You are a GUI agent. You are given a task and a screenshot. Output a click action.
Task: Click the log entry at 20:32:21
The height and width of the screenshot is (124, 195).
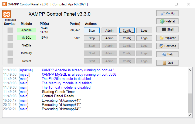[x=42, y=109]
